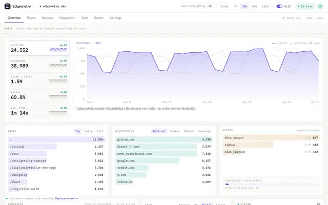Filter by /blog/analytics-at-the-edge row
Viewport: 328px width, 205px height.
click(56, 168)
